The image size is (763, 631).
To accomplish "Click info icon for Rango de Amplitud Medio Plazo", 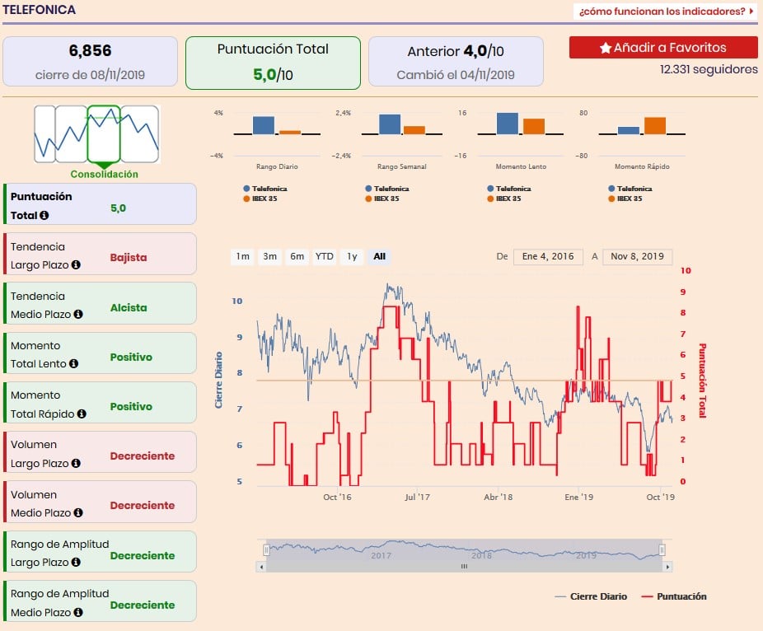I will 78,613.
